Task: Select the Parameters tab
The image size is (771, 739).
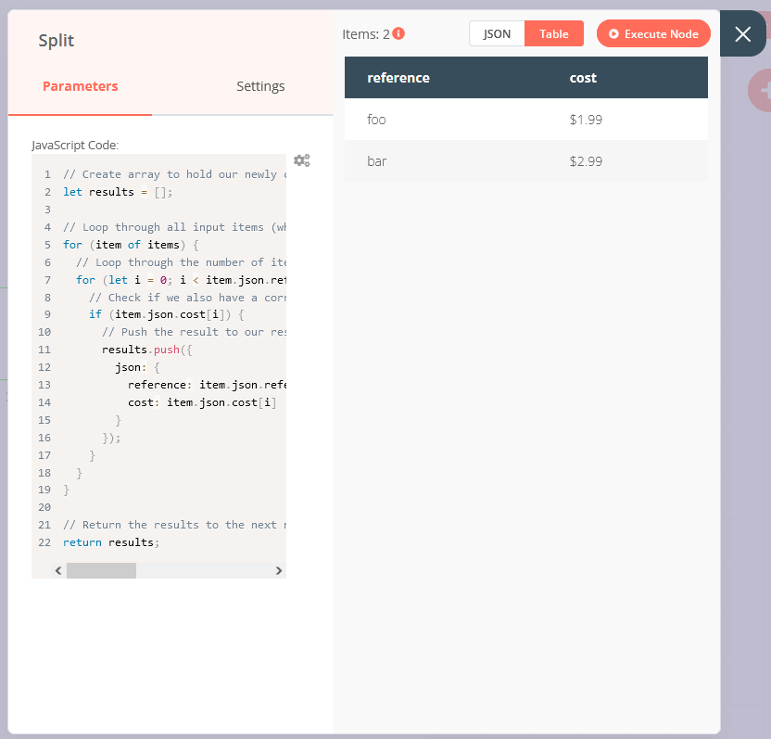Action: point(80,85)
